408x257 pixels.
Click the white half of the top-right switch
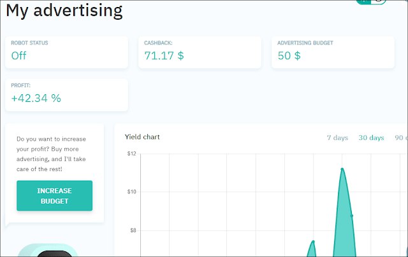379,1
